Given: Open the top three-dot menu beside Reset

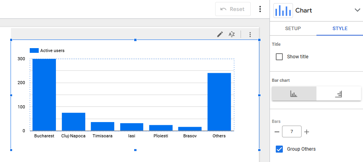Looking at the screenshot, I should point(260,9).
